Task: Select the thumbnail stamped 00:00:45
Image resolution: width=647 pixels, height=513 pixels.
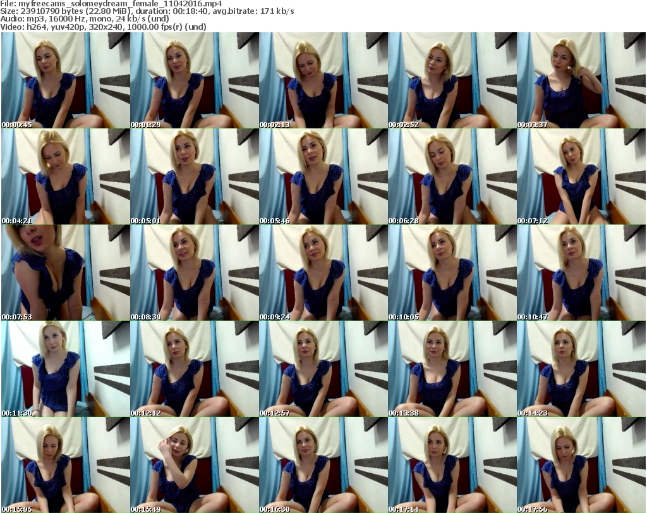Action: pyautogui.click(x=66, y=80)
